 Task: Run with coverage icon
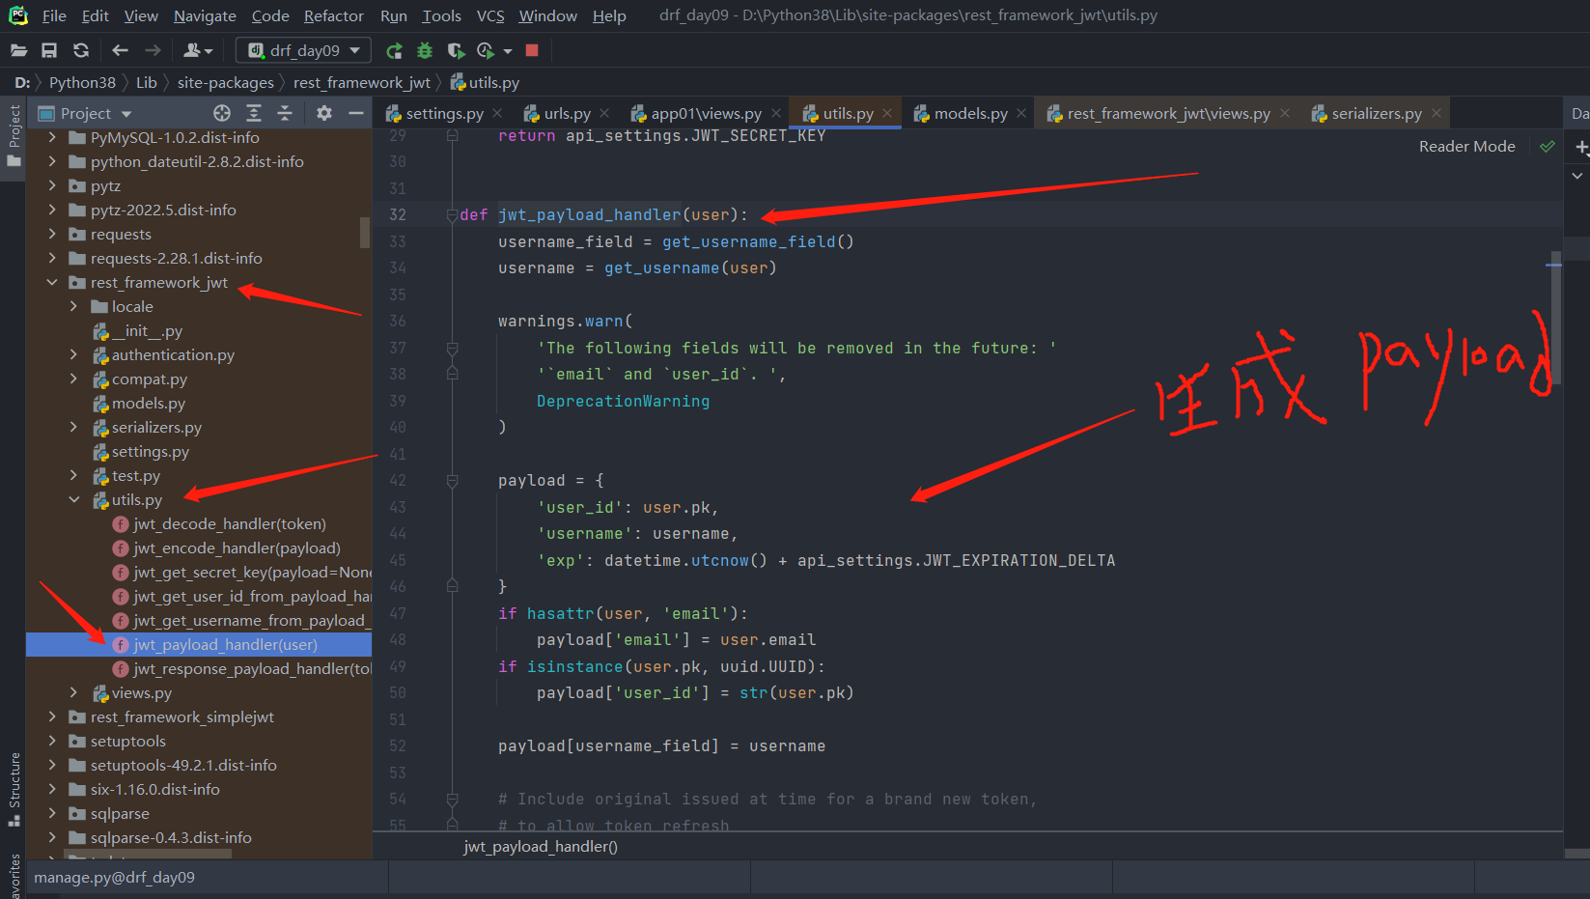click(456, 50)
